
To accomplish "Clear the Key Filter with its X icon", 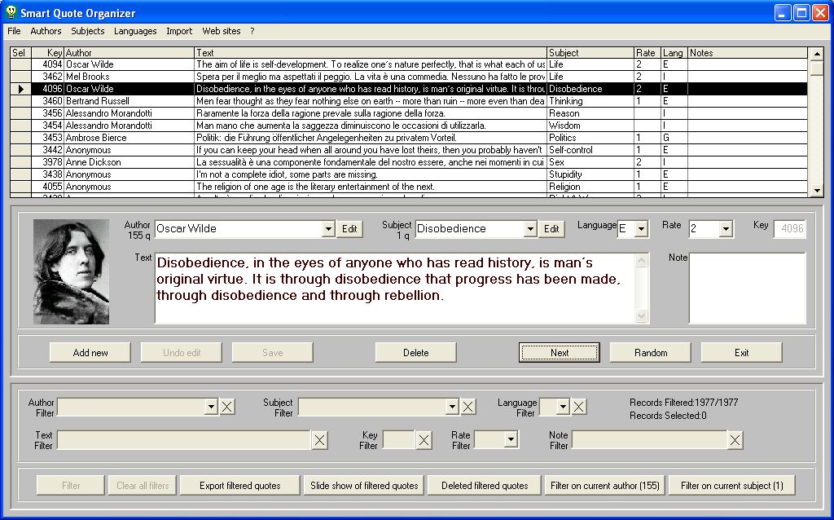I will [x=424, y=440].
